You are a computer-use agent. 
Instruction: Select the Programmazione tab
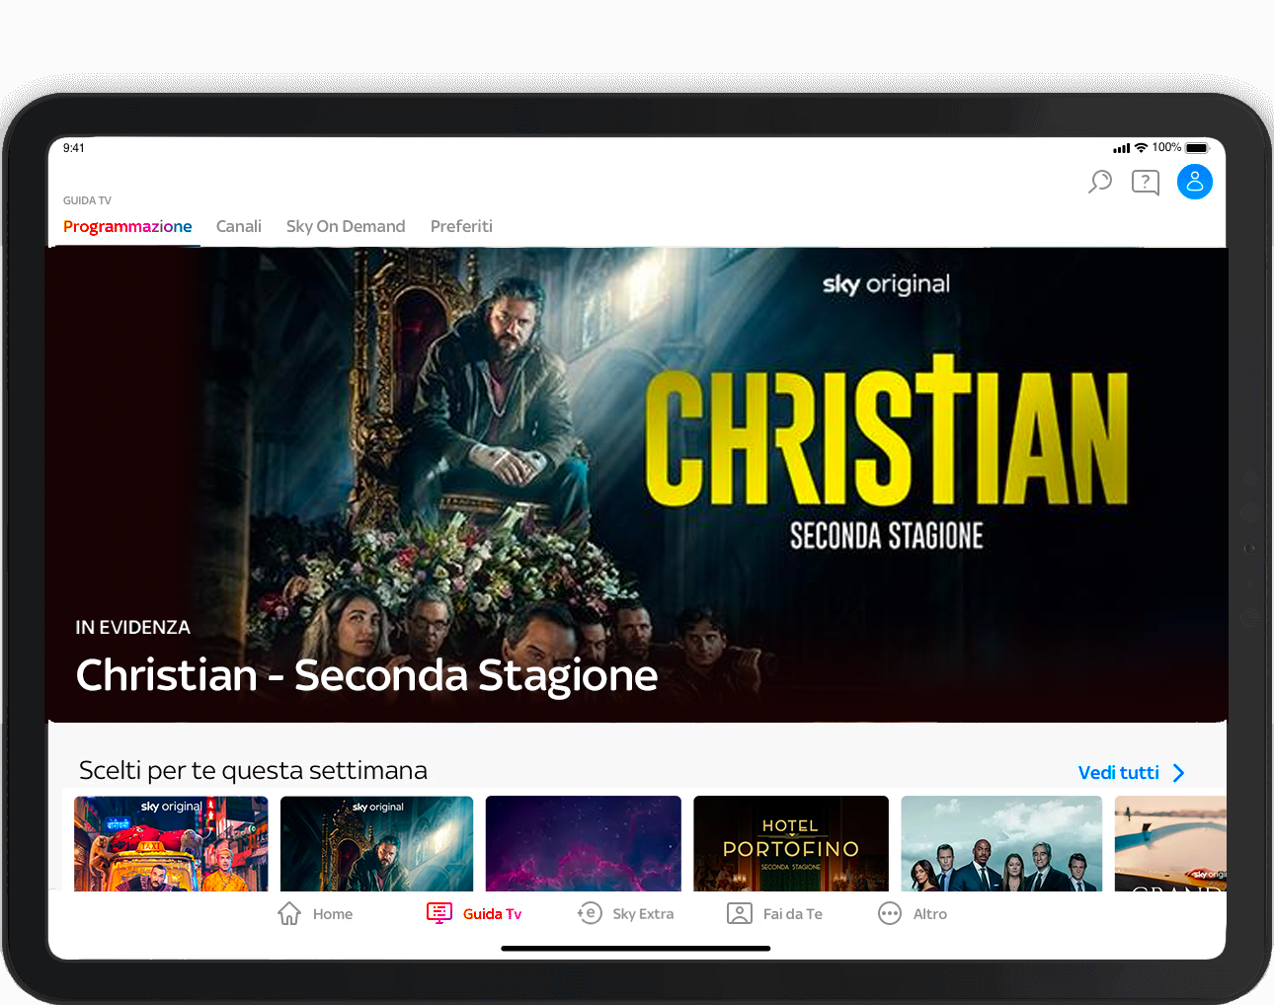point(127,226)
